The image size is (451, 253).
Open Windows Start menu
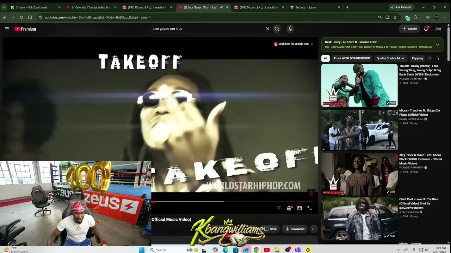coord(142,250)
